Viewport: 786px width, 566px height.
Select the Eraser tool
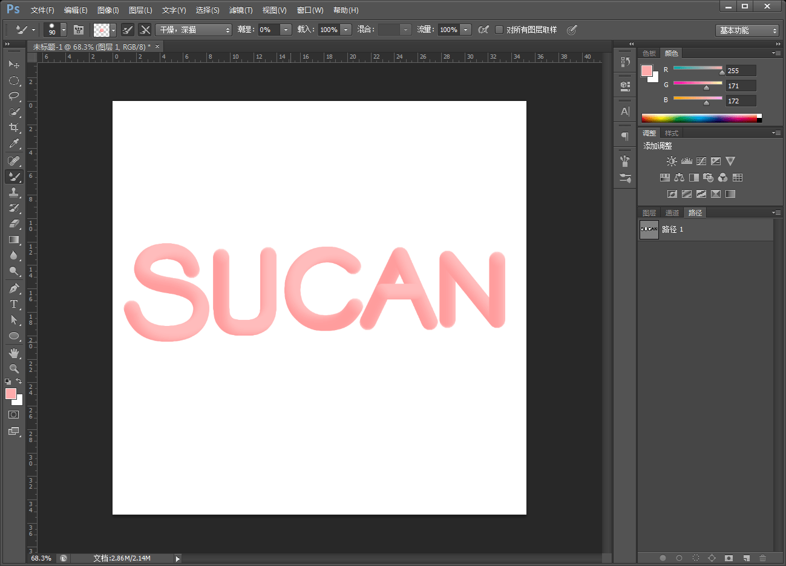[14, 224]
